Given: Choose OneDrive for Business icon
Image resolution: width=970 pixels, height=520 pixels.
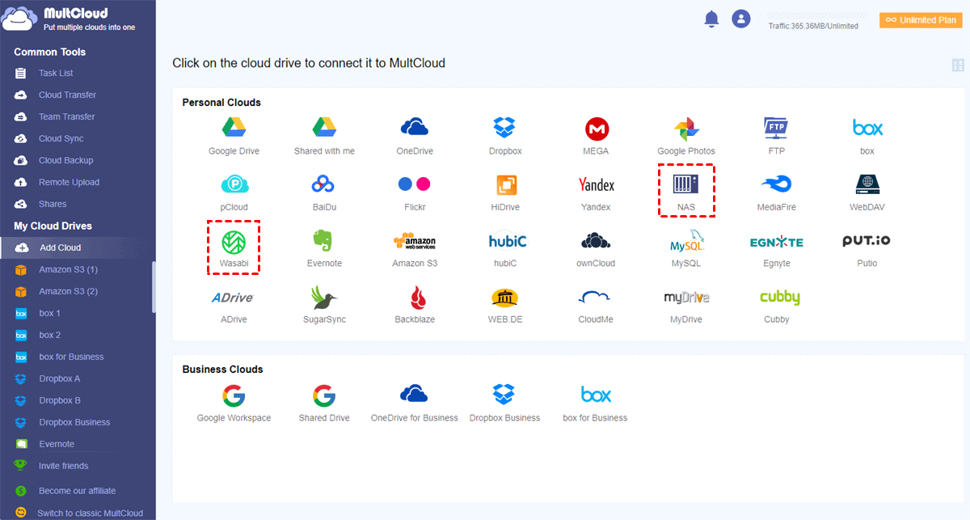Looking at the screenshot, I should tap(415, 395).
